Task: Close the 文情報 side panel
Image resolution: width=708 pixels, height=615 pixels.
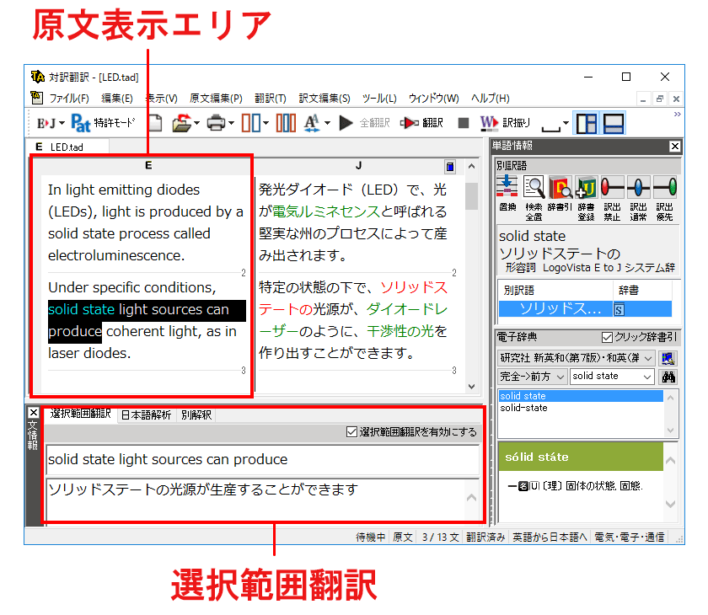Action: (x=33, y=413)
